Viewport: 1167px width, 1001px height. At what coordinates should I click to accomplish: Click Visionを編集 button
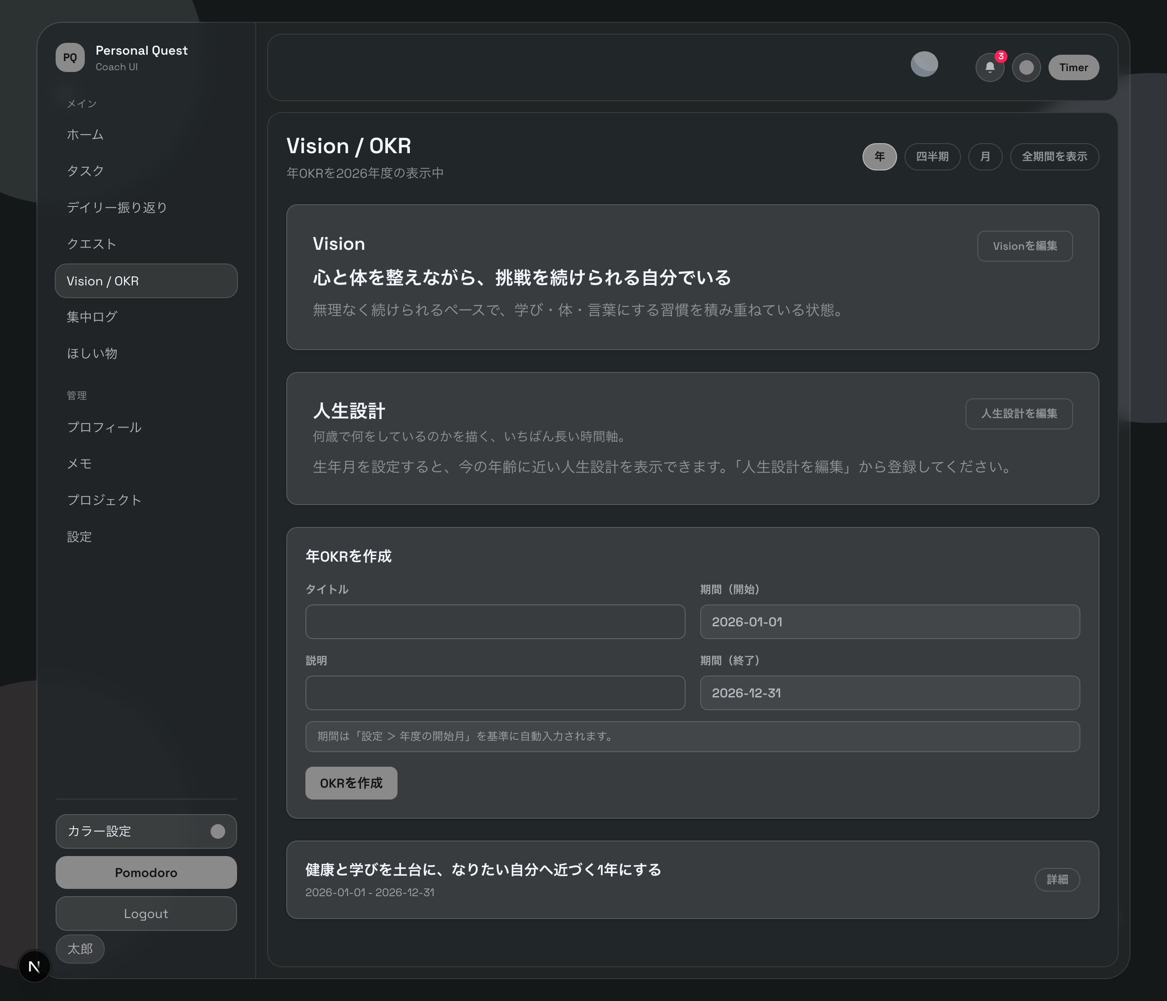pyautogui.click(x=1024, y=246)
